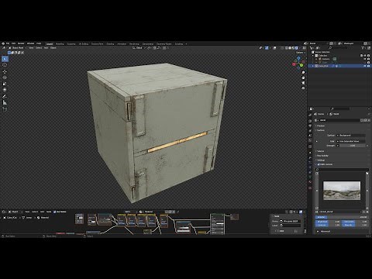
Task: Select the Move tool
Action: [x=5, y=71]
